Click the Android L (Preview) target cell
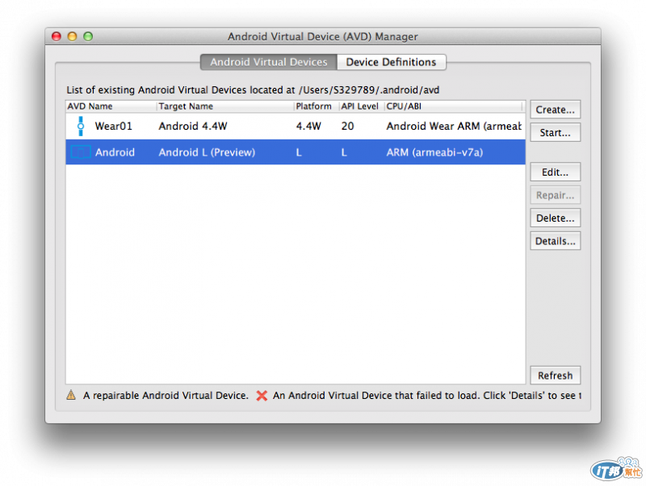 coord(207,152)
